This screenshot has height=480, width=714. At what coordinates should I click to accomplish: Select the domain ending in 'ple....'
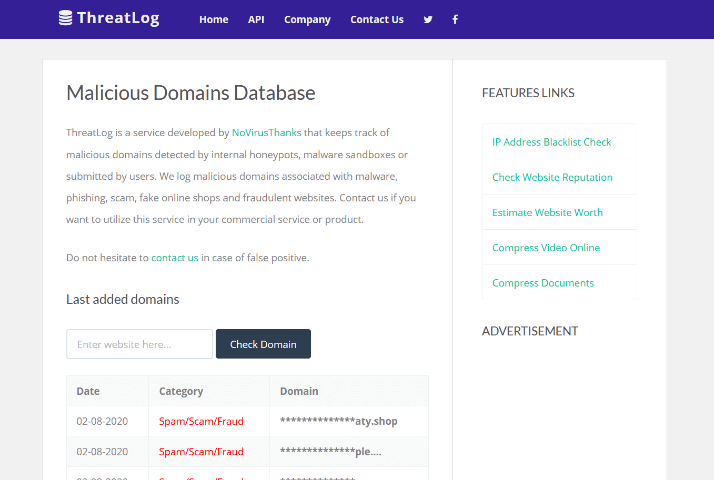coord(331,452)
